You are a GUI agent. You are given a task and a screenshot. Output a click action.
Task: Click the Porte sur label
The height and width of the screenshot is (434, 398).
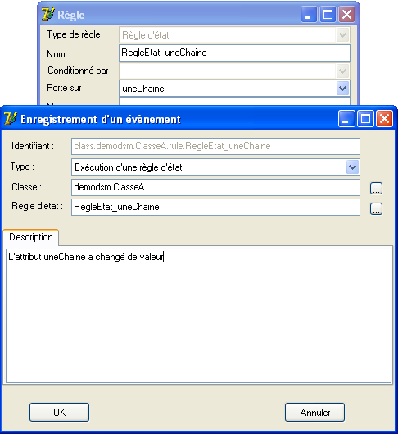tap(64, 88)
